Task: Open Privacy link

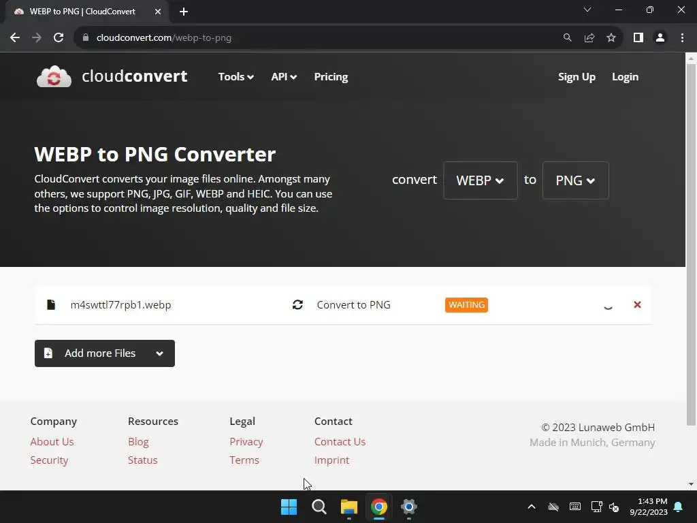Action: tap(246, 441)
